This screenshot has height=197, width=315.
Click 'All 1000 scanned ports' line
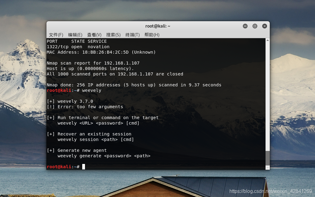click(x=115, y=74)
